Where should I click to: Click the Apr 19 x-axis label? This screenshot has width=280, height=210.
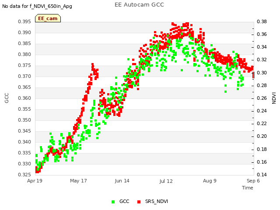(x=35, y=181)
